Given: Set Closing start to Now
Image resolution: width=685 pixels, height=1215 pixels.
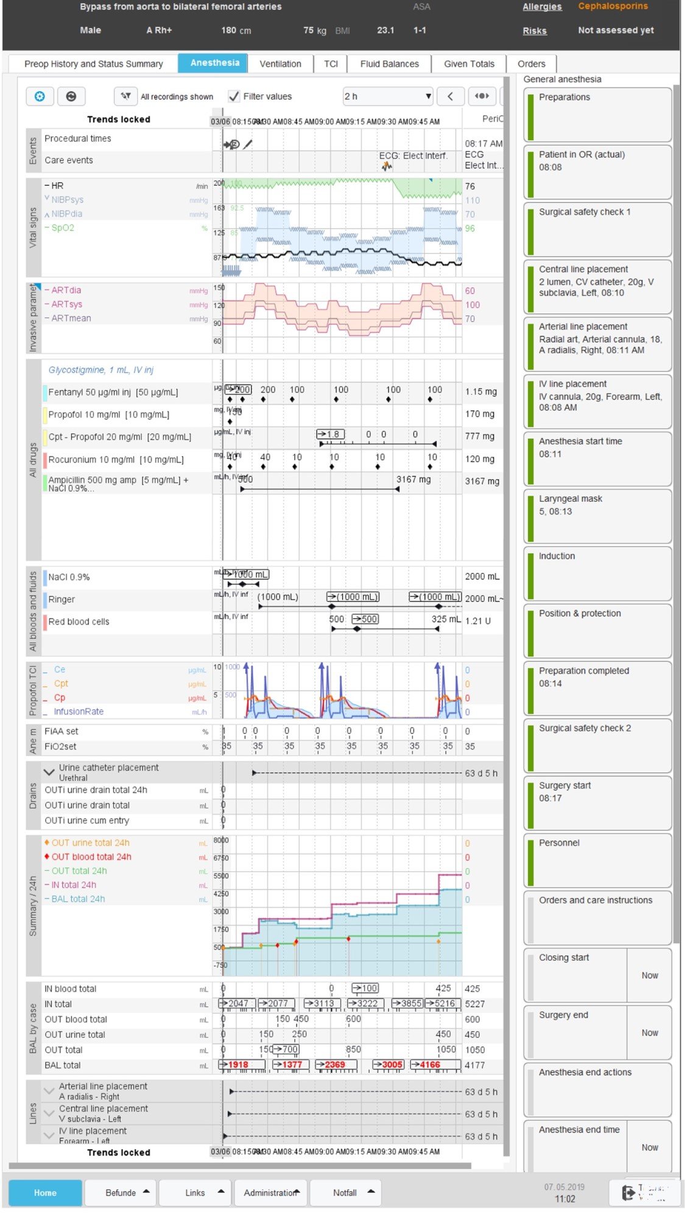Looking at the screenshot, I should 650,975.
